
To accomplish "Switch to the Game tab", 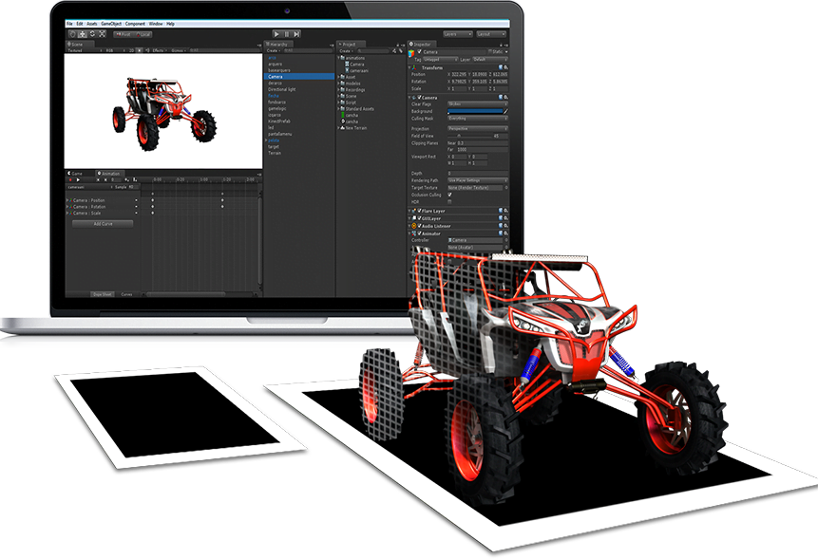I will click(76, 174).
